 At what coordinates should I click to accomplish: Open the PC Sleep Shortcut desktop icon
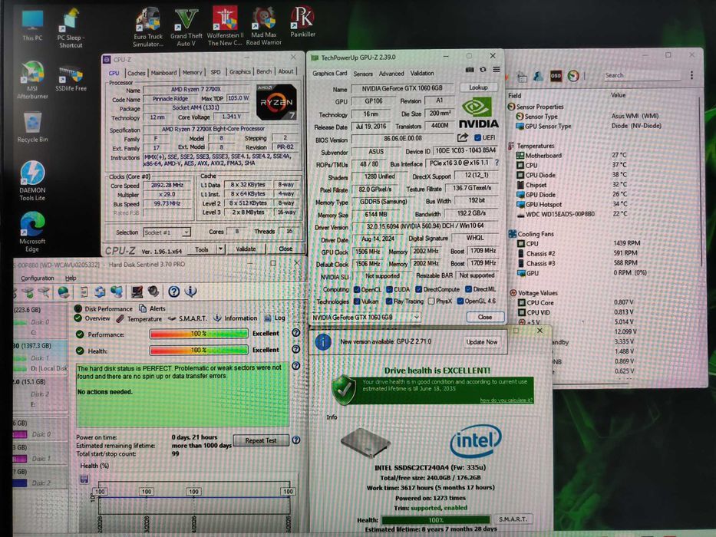coord(71,28)
